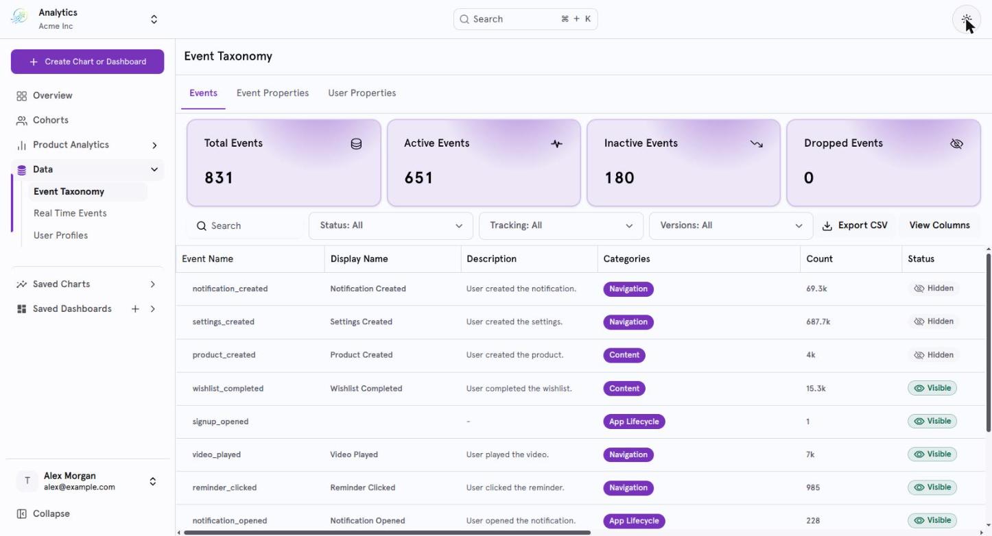Image resolution: width=992 pixels, height=536 pixels.
Task: Toggle Visible status for video_played
Action: click(x=932, y=454)
